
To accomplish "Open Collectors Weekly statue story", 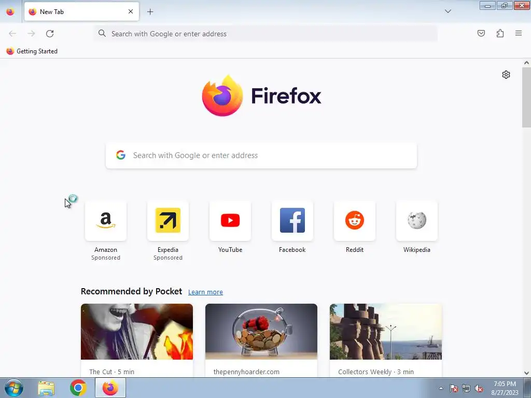I will (x=386, y=332).
